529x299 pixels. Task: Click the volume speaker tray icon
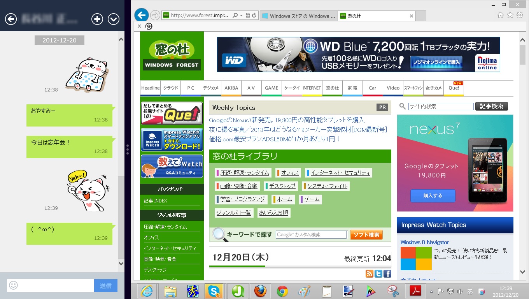(460, 291)
